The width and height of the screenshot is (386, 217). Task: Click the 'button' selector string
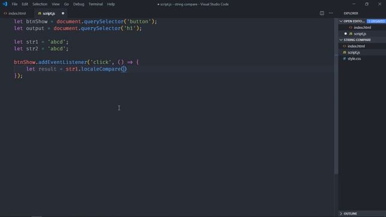point(139,22)
